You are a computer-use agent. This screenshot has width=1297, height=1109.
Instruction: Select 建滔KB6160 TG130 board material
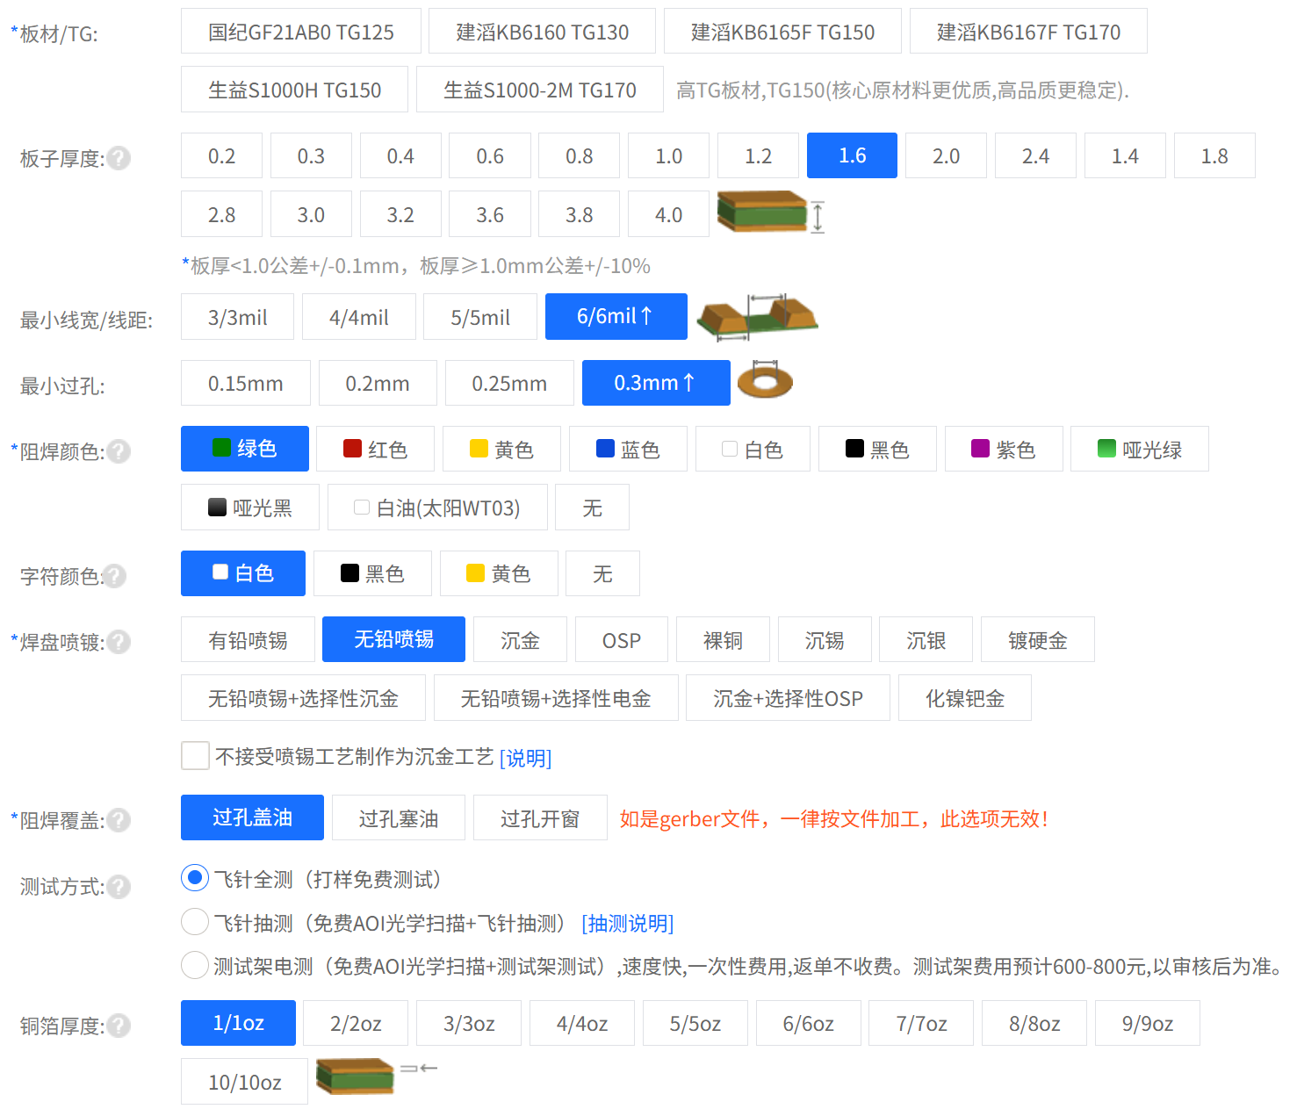541,31
